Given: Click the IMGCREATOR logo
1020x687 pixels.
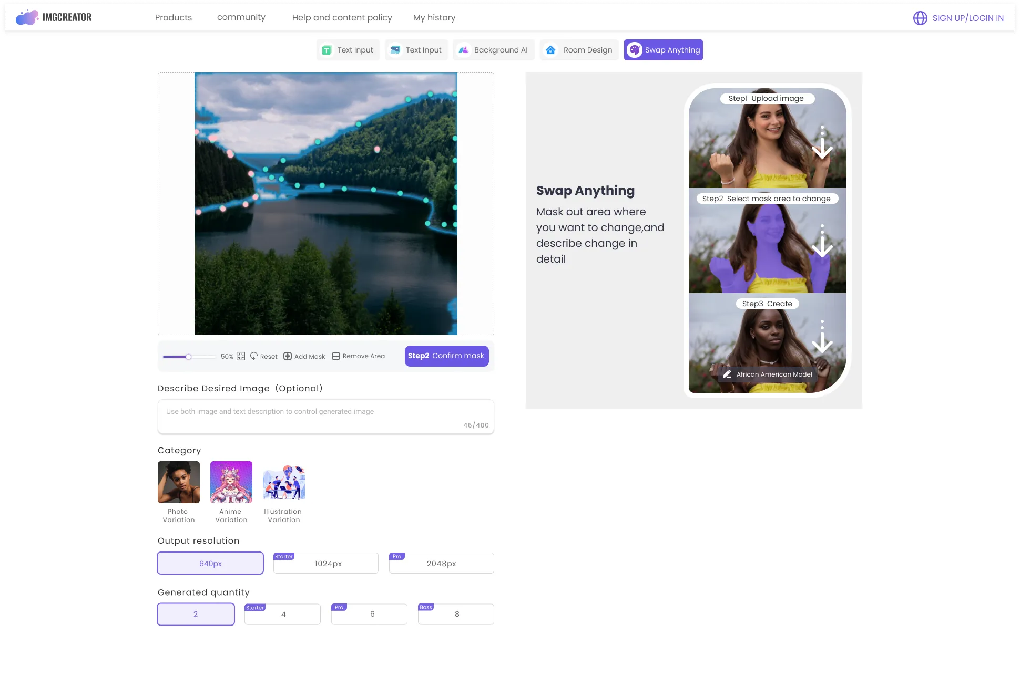Looking at the screenshot, I should pos(54,17).
